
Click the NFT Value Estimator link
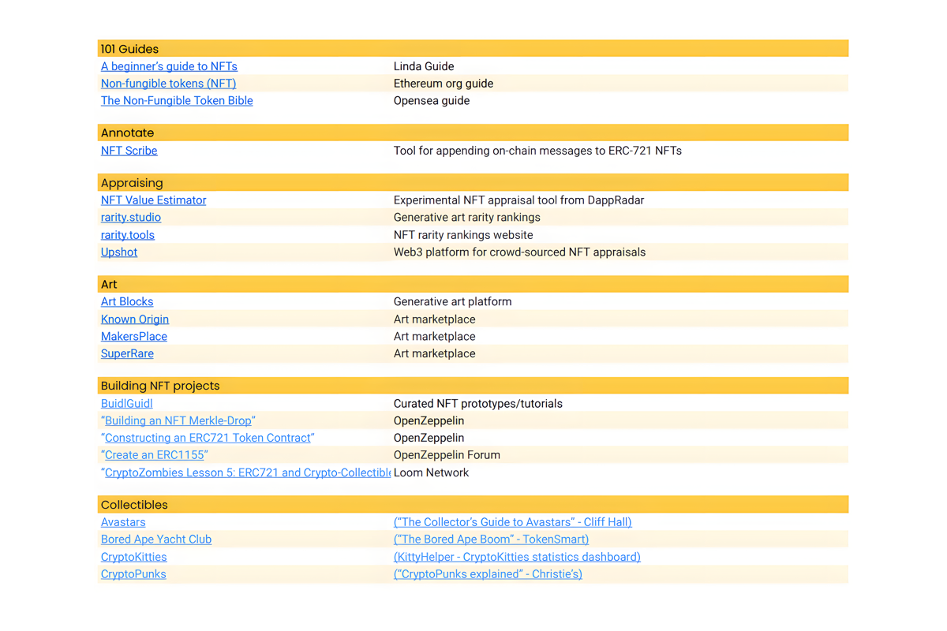153,200
